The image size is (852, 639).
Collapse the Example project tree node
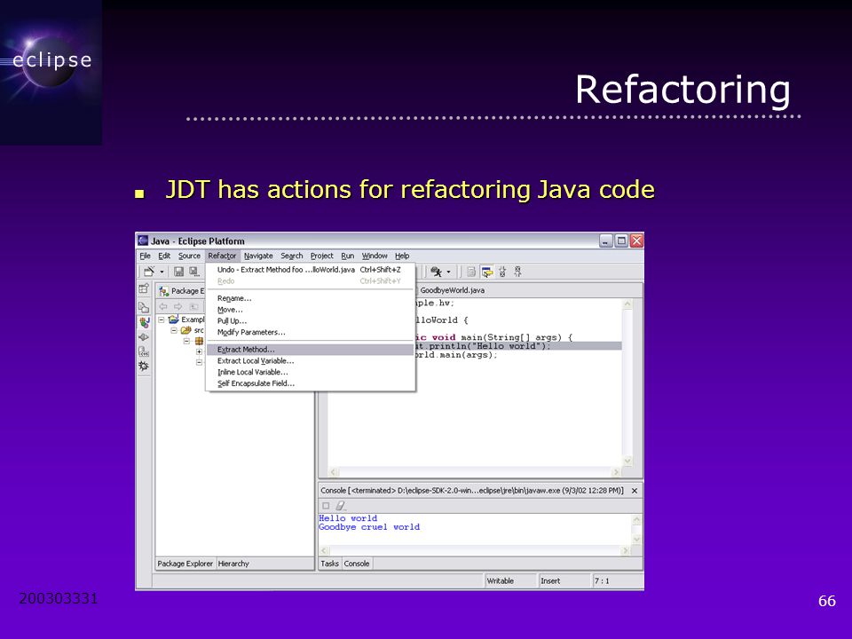[162, 319]
